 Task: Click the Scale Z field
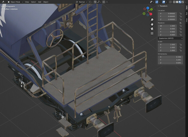[x=167, y=50]
